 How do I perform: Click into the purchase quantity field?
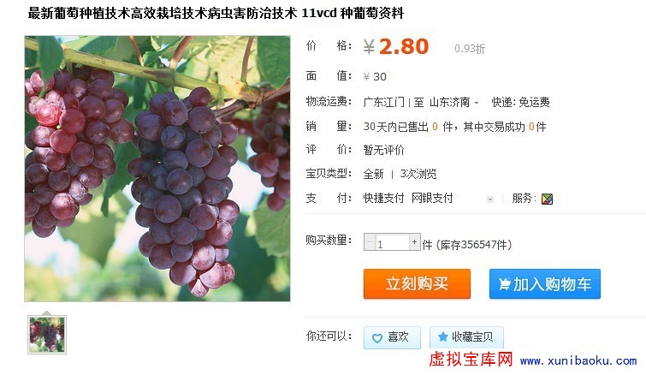click(392, 242)
